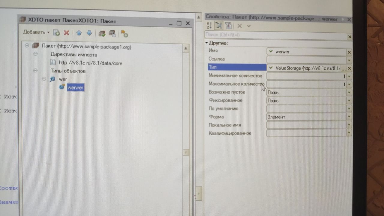Open Форма dropdown showing Элемент
Screen dimensions: 384x216
pyautogui.click(x=349, y=117)
